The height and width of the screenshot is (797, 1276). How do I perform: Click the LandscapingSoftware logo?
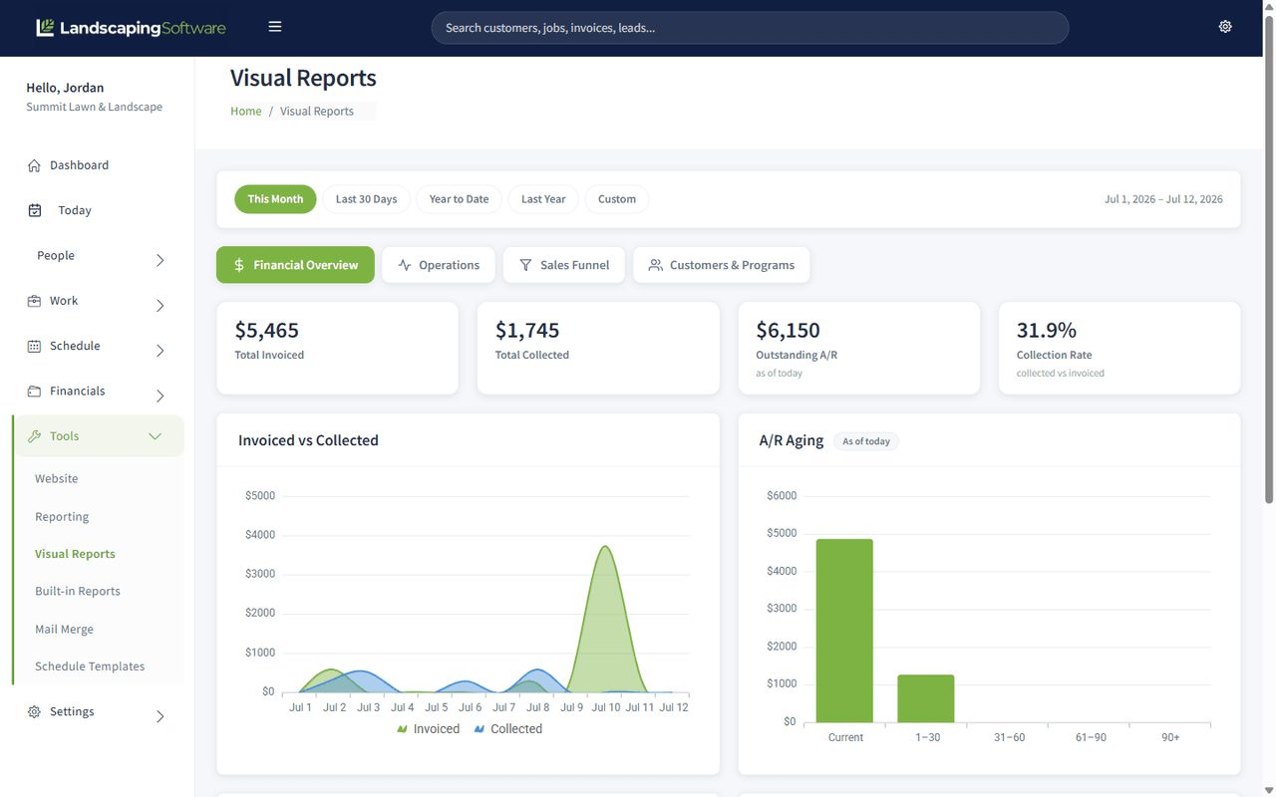pos(131,28)
